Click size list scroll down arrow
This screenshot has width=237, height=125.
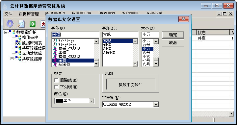[x=156, y=64]
